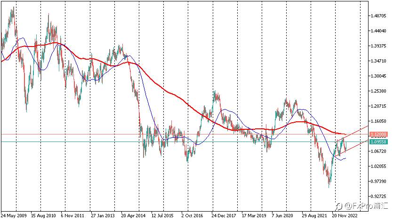Screen dimensions: 393x221
Task: Select the 12 Jul 2015 date label
Action: click(x=162, y=215)
